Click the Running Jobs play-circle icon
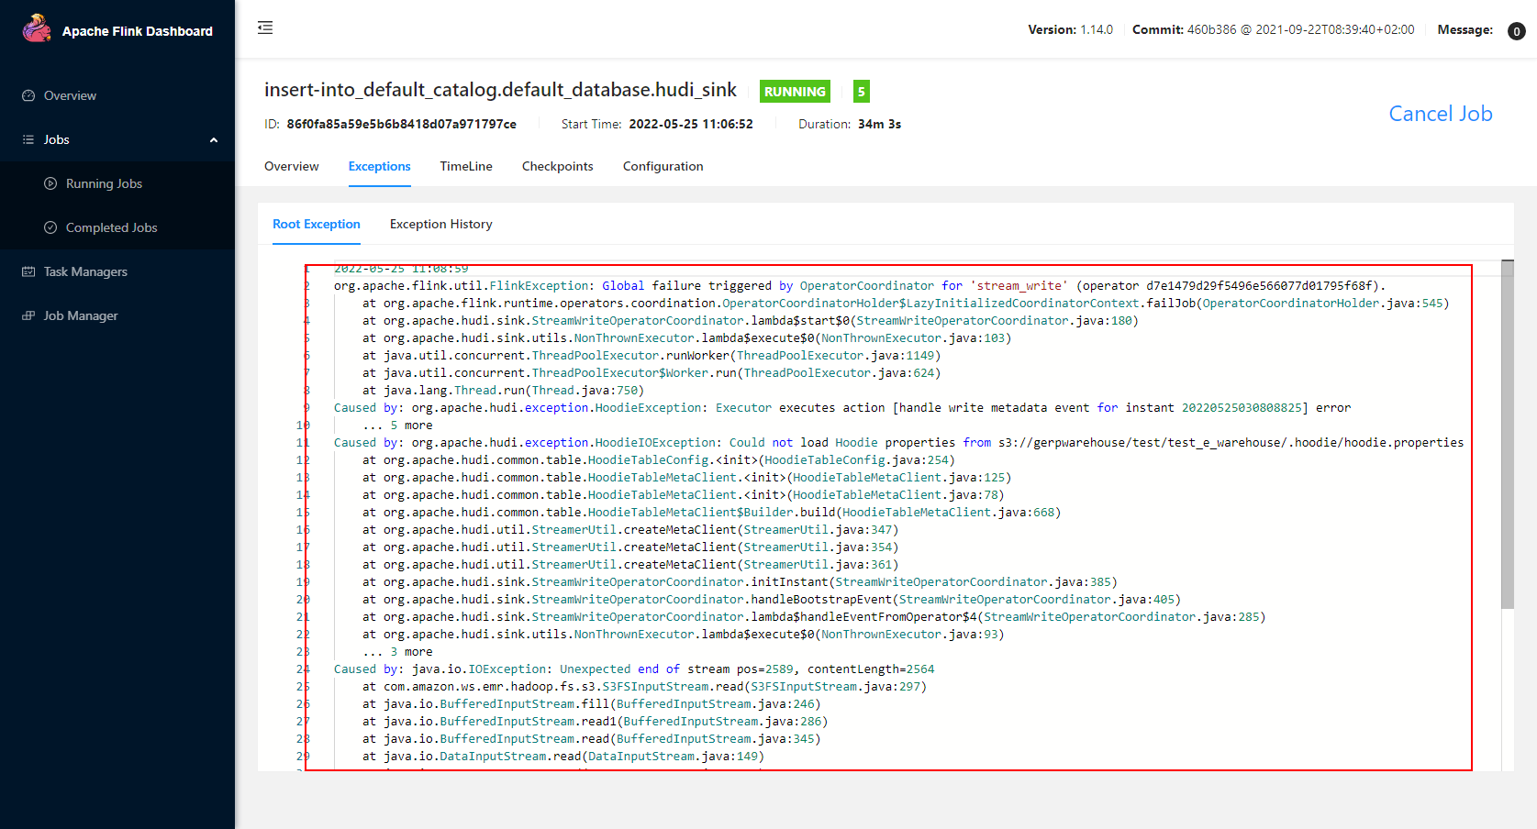Screen dimensions: 1537x829 click(x=50, y=183)
